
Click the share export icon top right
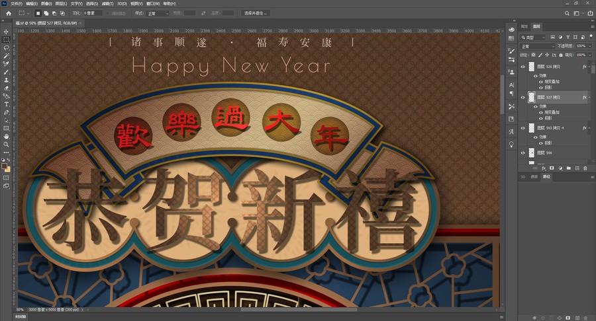590,13
